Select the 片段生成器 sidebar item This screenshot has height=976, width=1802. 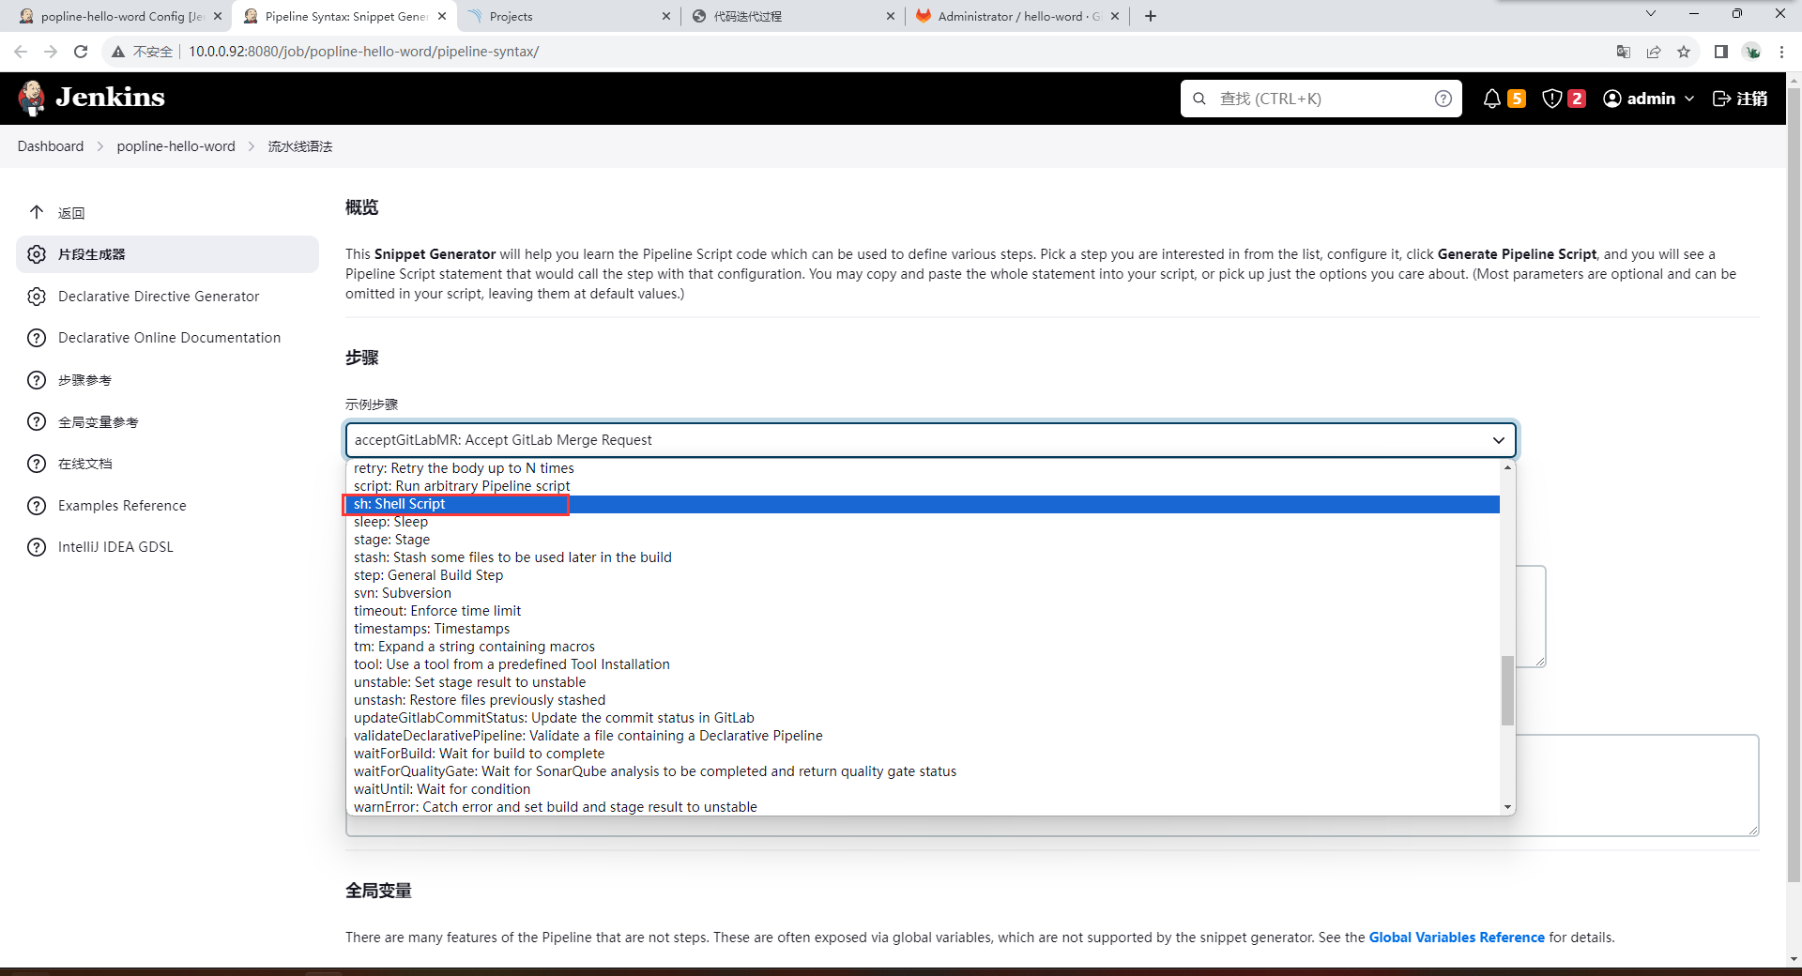[167, 254]
